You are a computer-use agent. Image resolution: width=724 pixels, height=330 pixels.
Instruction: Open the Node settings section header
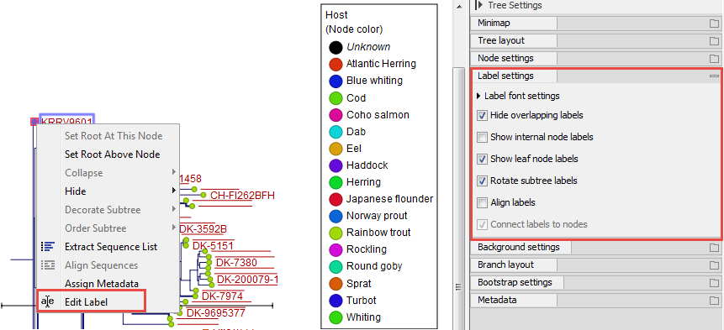pyautogui.click(x=514, y=58)
